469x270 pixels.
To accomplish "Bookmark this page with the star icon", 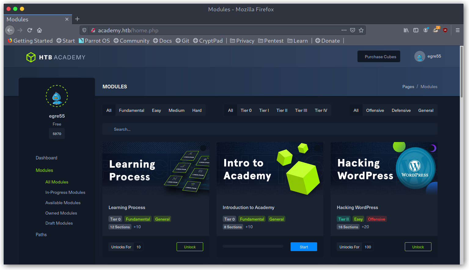I will [x=361, y=30].
